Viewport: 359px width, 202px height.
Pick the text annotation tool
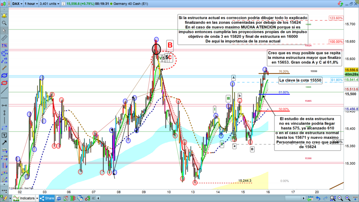4,135
